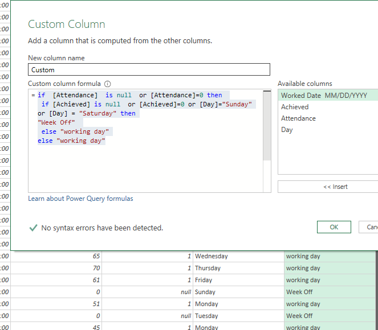The height and width of the screenshot is (330, 378).
Task: Click the Tuesday cell in table
Action: 238,316
